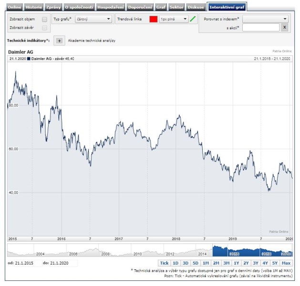This screenshot has width=300, height=286.
Task: Clear the compared stock with X button
Action: pos(284,28)
